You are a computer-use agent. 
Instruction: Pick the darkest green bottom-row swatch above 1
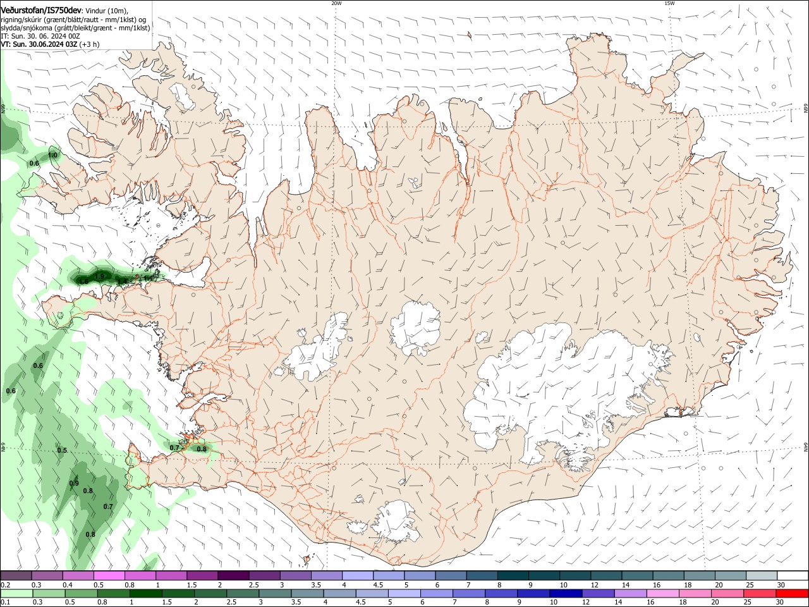point(146,594)
